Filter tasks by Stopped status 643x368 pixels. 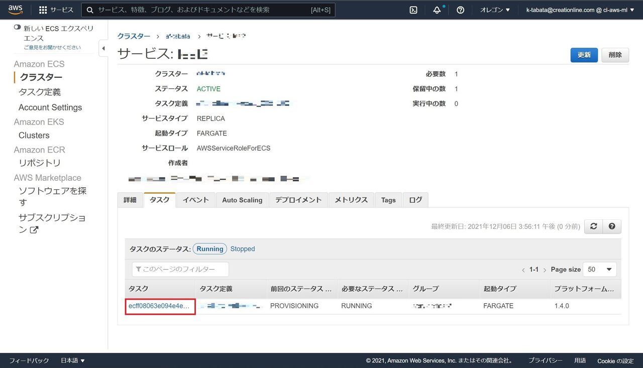point(243,249)
